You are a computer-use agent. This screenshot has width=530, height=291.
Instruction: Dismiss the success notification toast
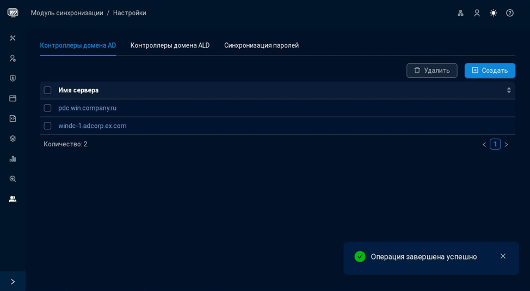503,256
